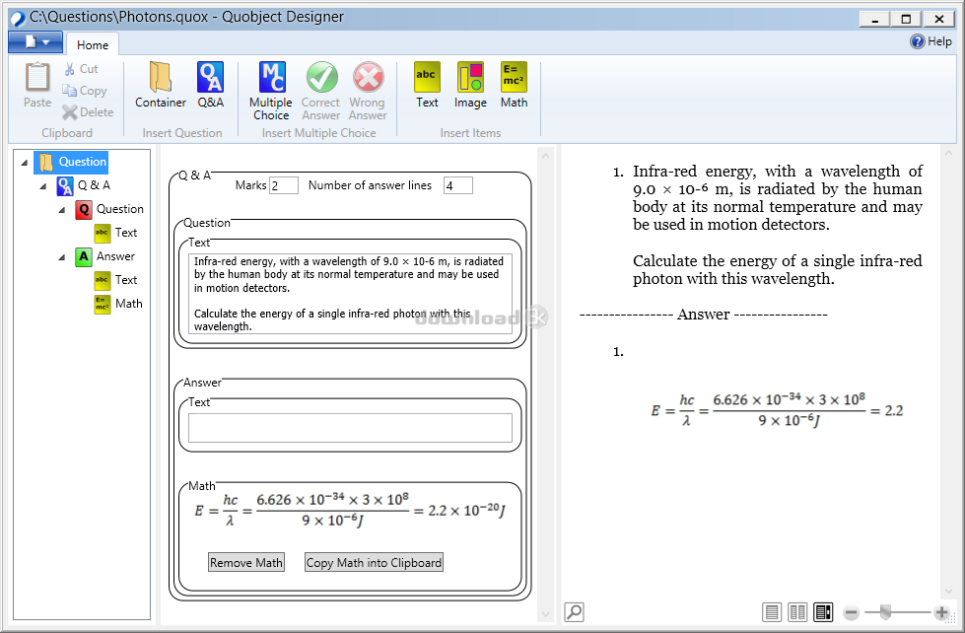Select the Math tree item
Image resolution: width=965 pixels, height=633 pixels.
tap(118, 305)
